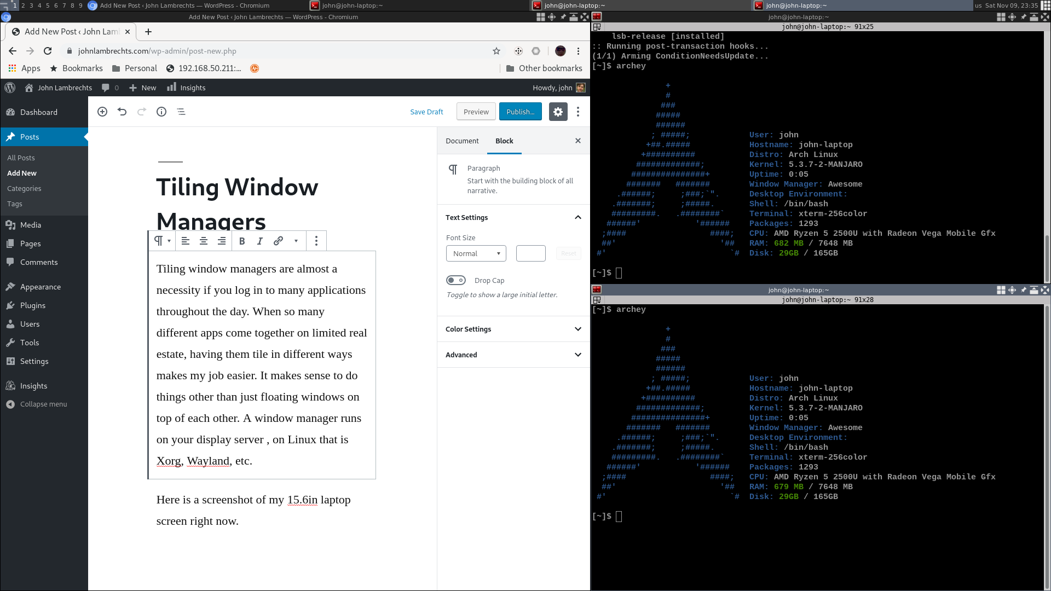Image resolution: width=1051 pixels, height=591 pixels.
Task: Open Dashboard in WordPress sidebar
Action: click(44, 112)
